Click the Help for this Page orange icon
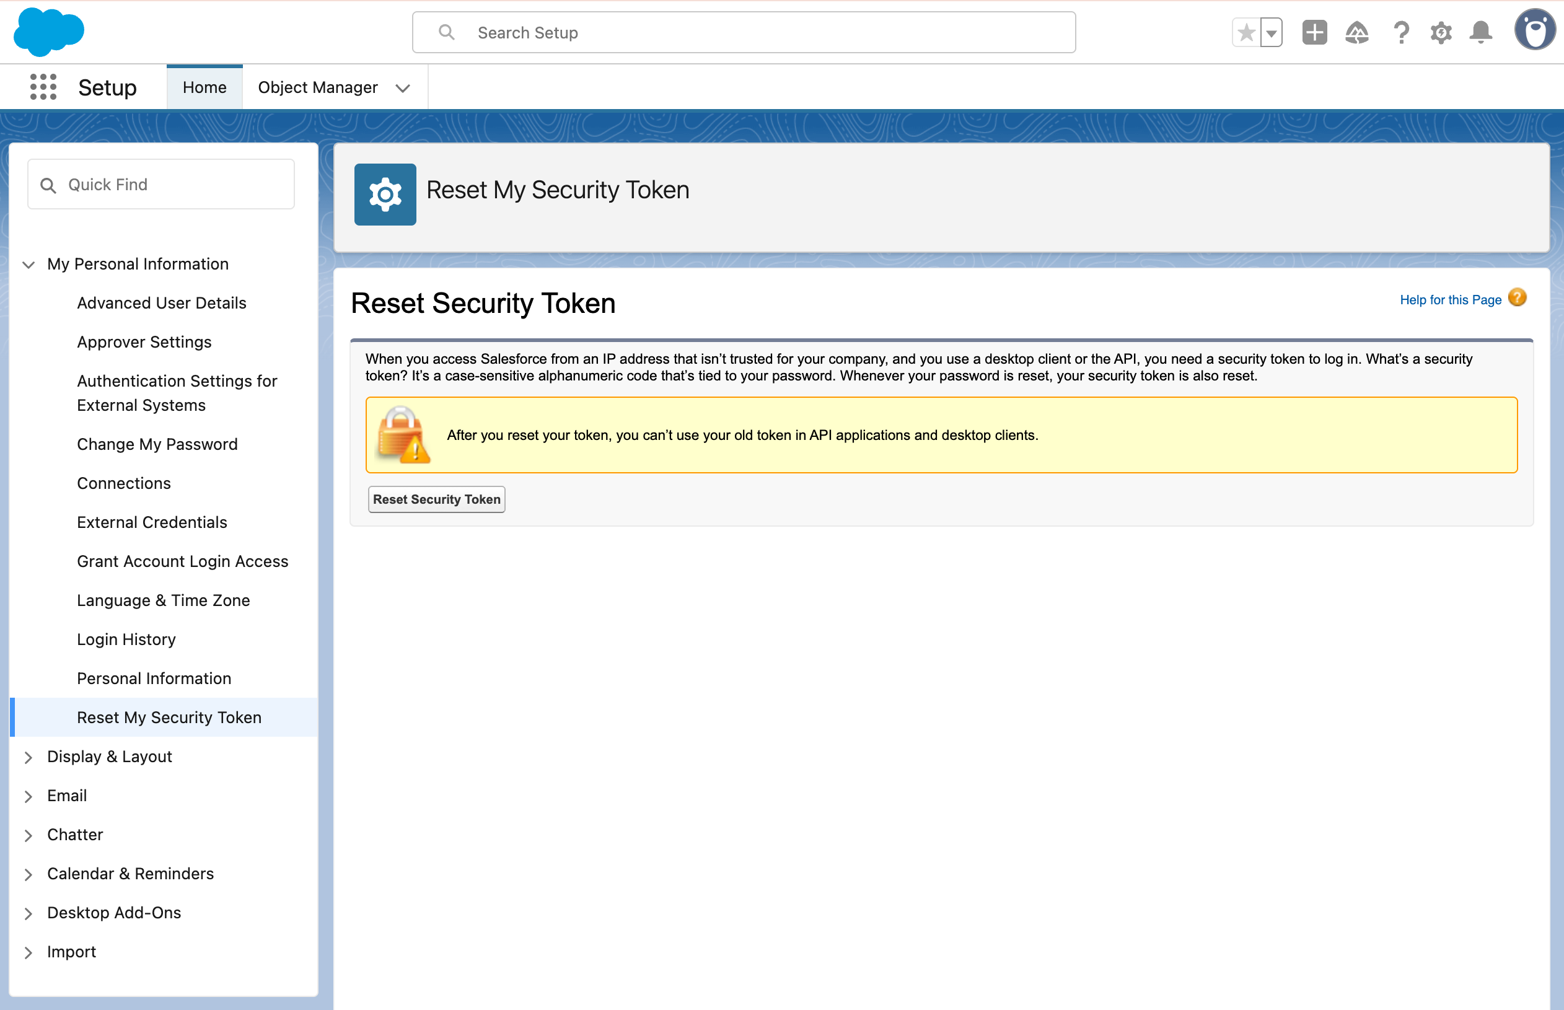1564x1010 pixels. coord(1517,298)
